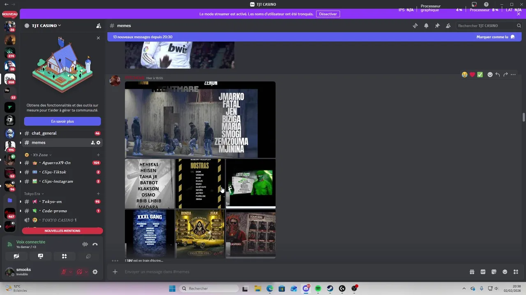This screenshot has height=295, width=526.
Task: Open the Code-promo channel
Action: 62,211
